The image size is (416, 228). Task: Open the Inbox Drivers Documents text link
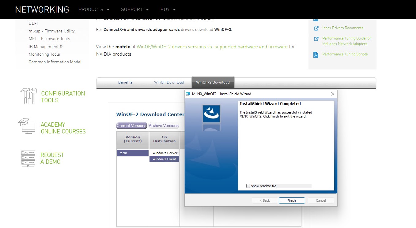point(343,28)
